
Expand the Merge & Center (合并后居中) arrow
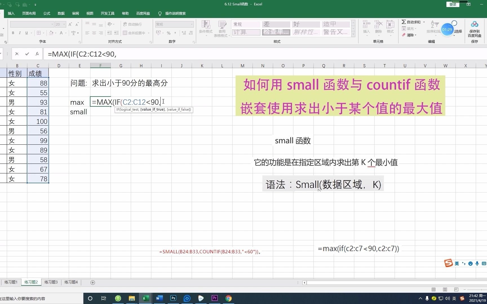tap(149, 33)
